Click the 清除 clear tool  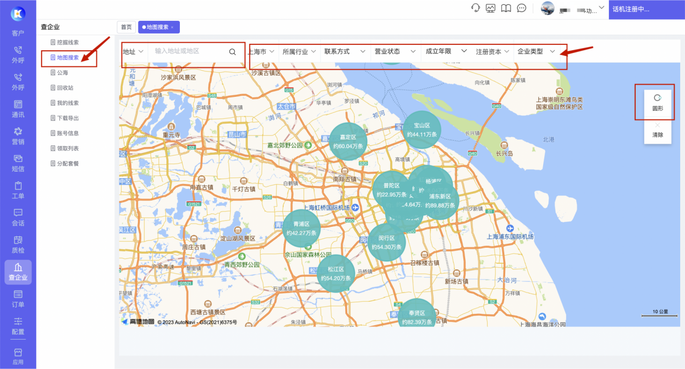click(658, 130)
